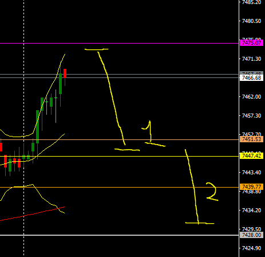
Task: Click the 7443.40 axis value
Action: 251,173
